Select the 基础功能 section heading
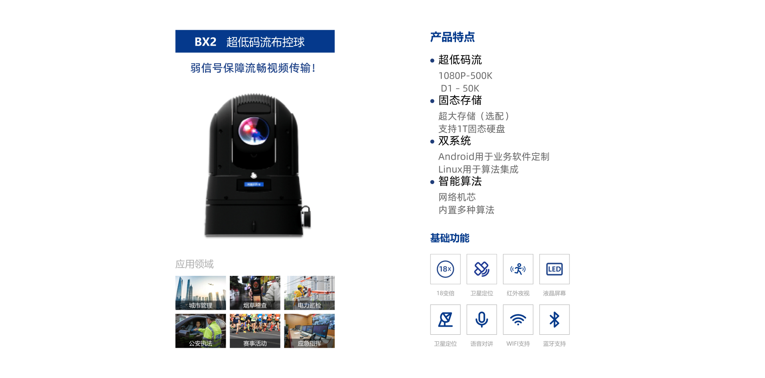 450,238
